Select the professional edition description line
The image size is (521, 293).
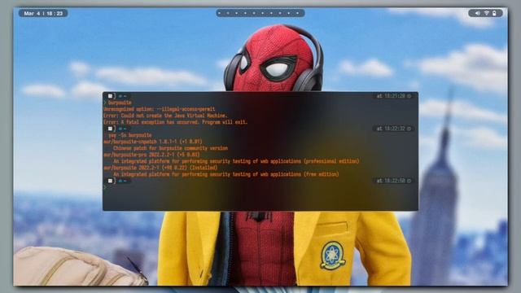pos(236,161)
